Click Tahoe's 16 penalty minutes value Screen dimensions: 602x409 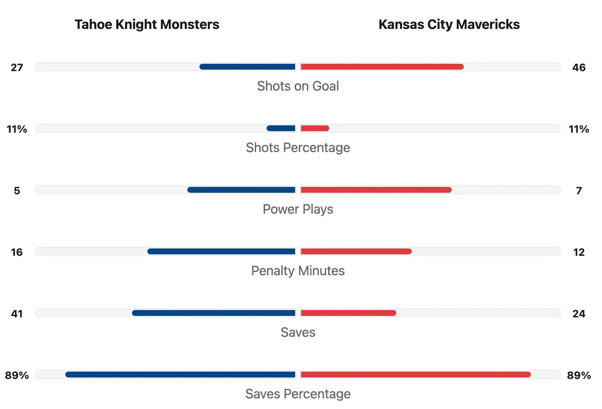coord(17,252)
